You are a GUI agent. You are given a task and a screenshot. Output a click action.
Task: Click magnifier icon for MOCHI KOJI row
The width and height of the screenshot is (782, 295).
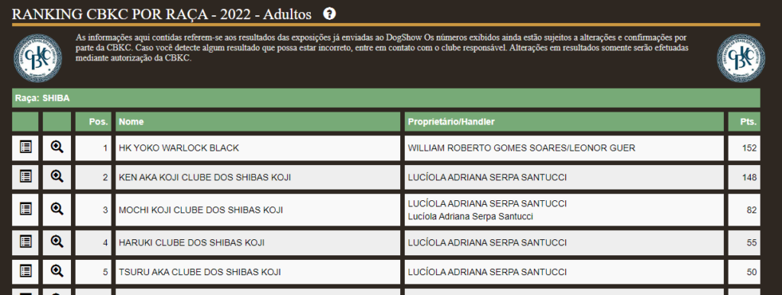pos(57,209)
